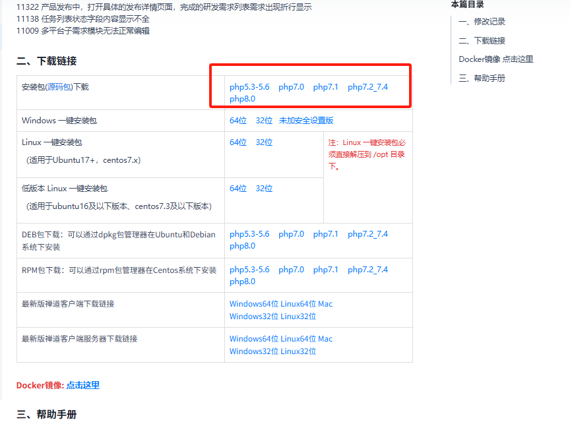This screenshot has width=570, height=422.
Task: Download Windows32位 客户端服务器 package
Action: point(254,351)
